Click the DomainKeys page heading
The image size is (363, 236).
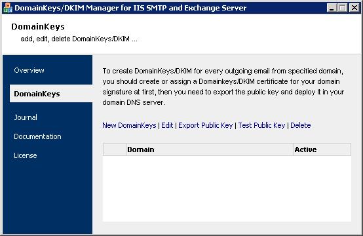click(x=38, y=27)
